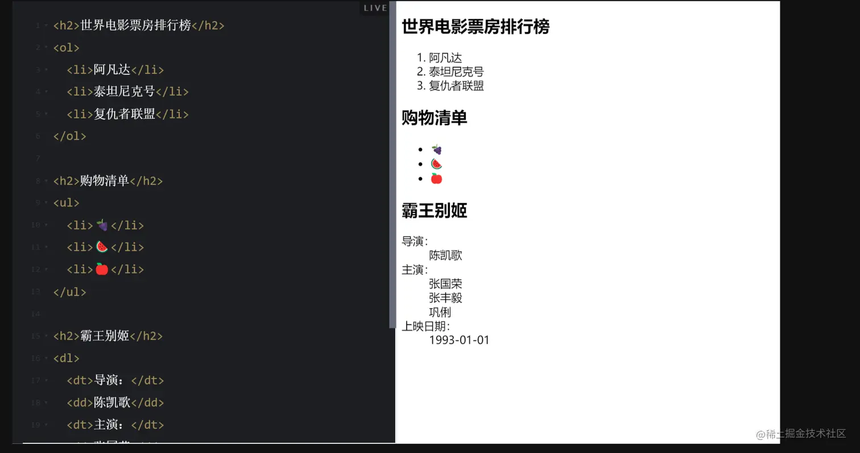Click the LIVE badge above the editor
The width and height of the screenshot is (860, 453).
(x=375, y=8)
